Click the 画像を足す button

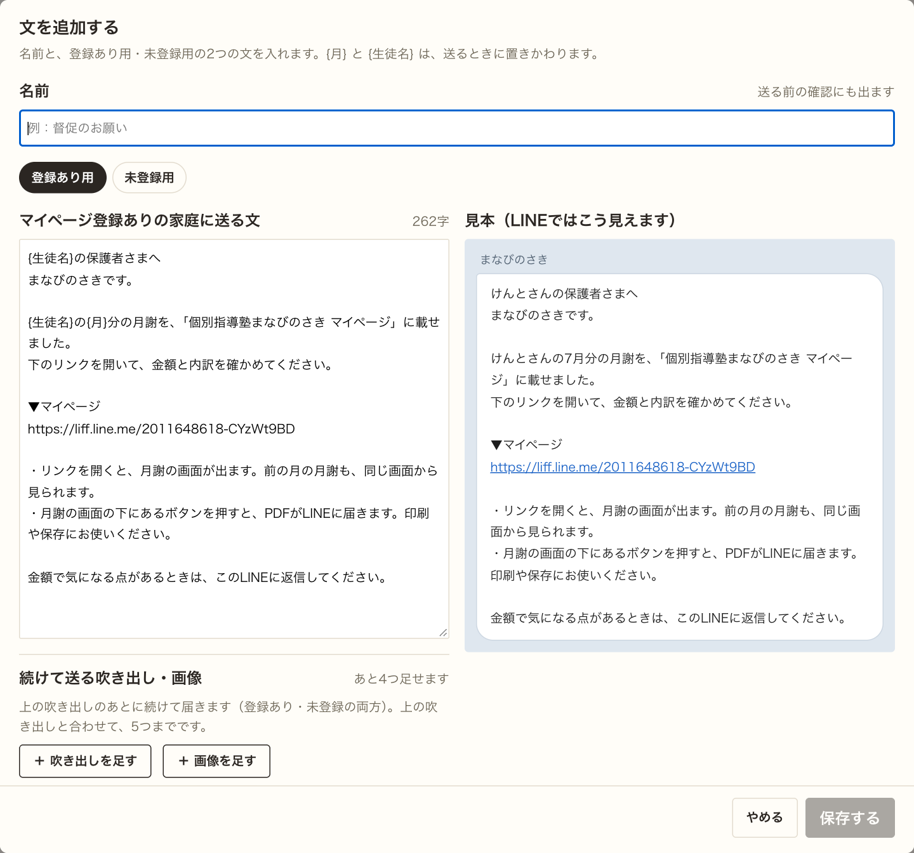216,761
